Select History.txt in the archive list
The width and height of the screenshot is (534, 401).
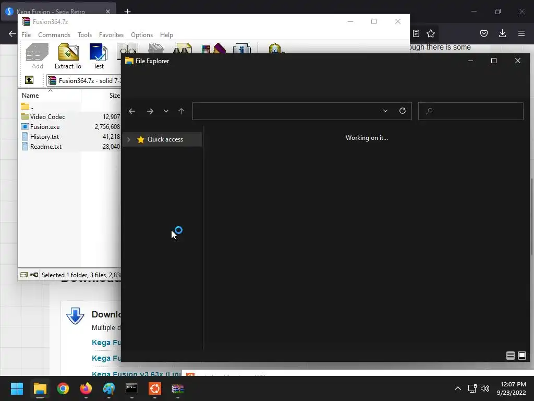[40, 136]
